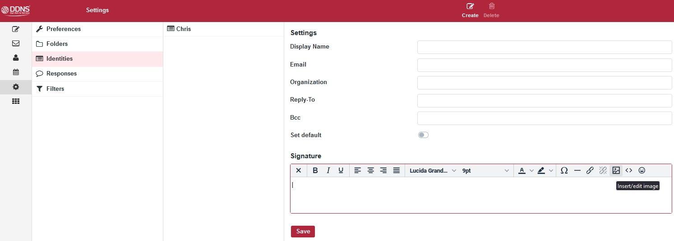
Task: Apply text color button
Action: pos(522,170)
